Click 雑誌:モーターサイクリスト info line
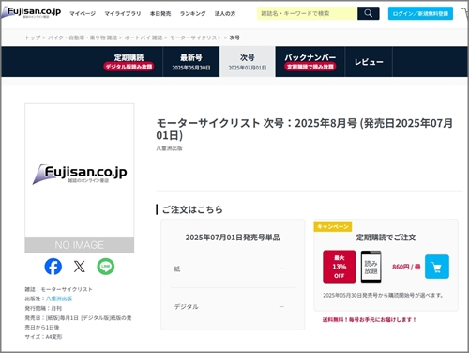Image resolution: width=469 pixels, height=353 pixels. point(59,289)
